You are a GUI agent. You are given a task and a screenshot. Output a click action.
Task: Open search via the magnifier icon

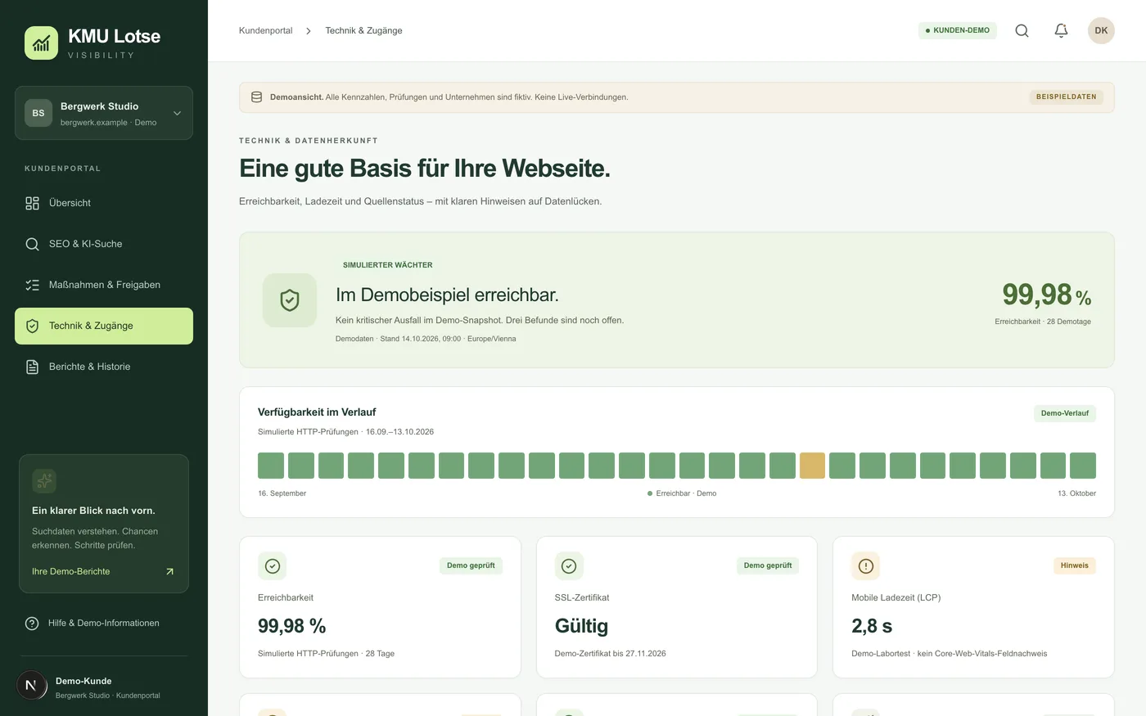coord(1022,30)
